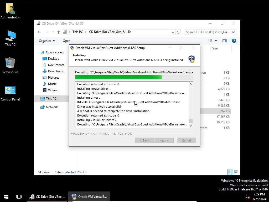Select Quick access in navigation pane
Screen dimensions: 269x202
click(52, 52)
